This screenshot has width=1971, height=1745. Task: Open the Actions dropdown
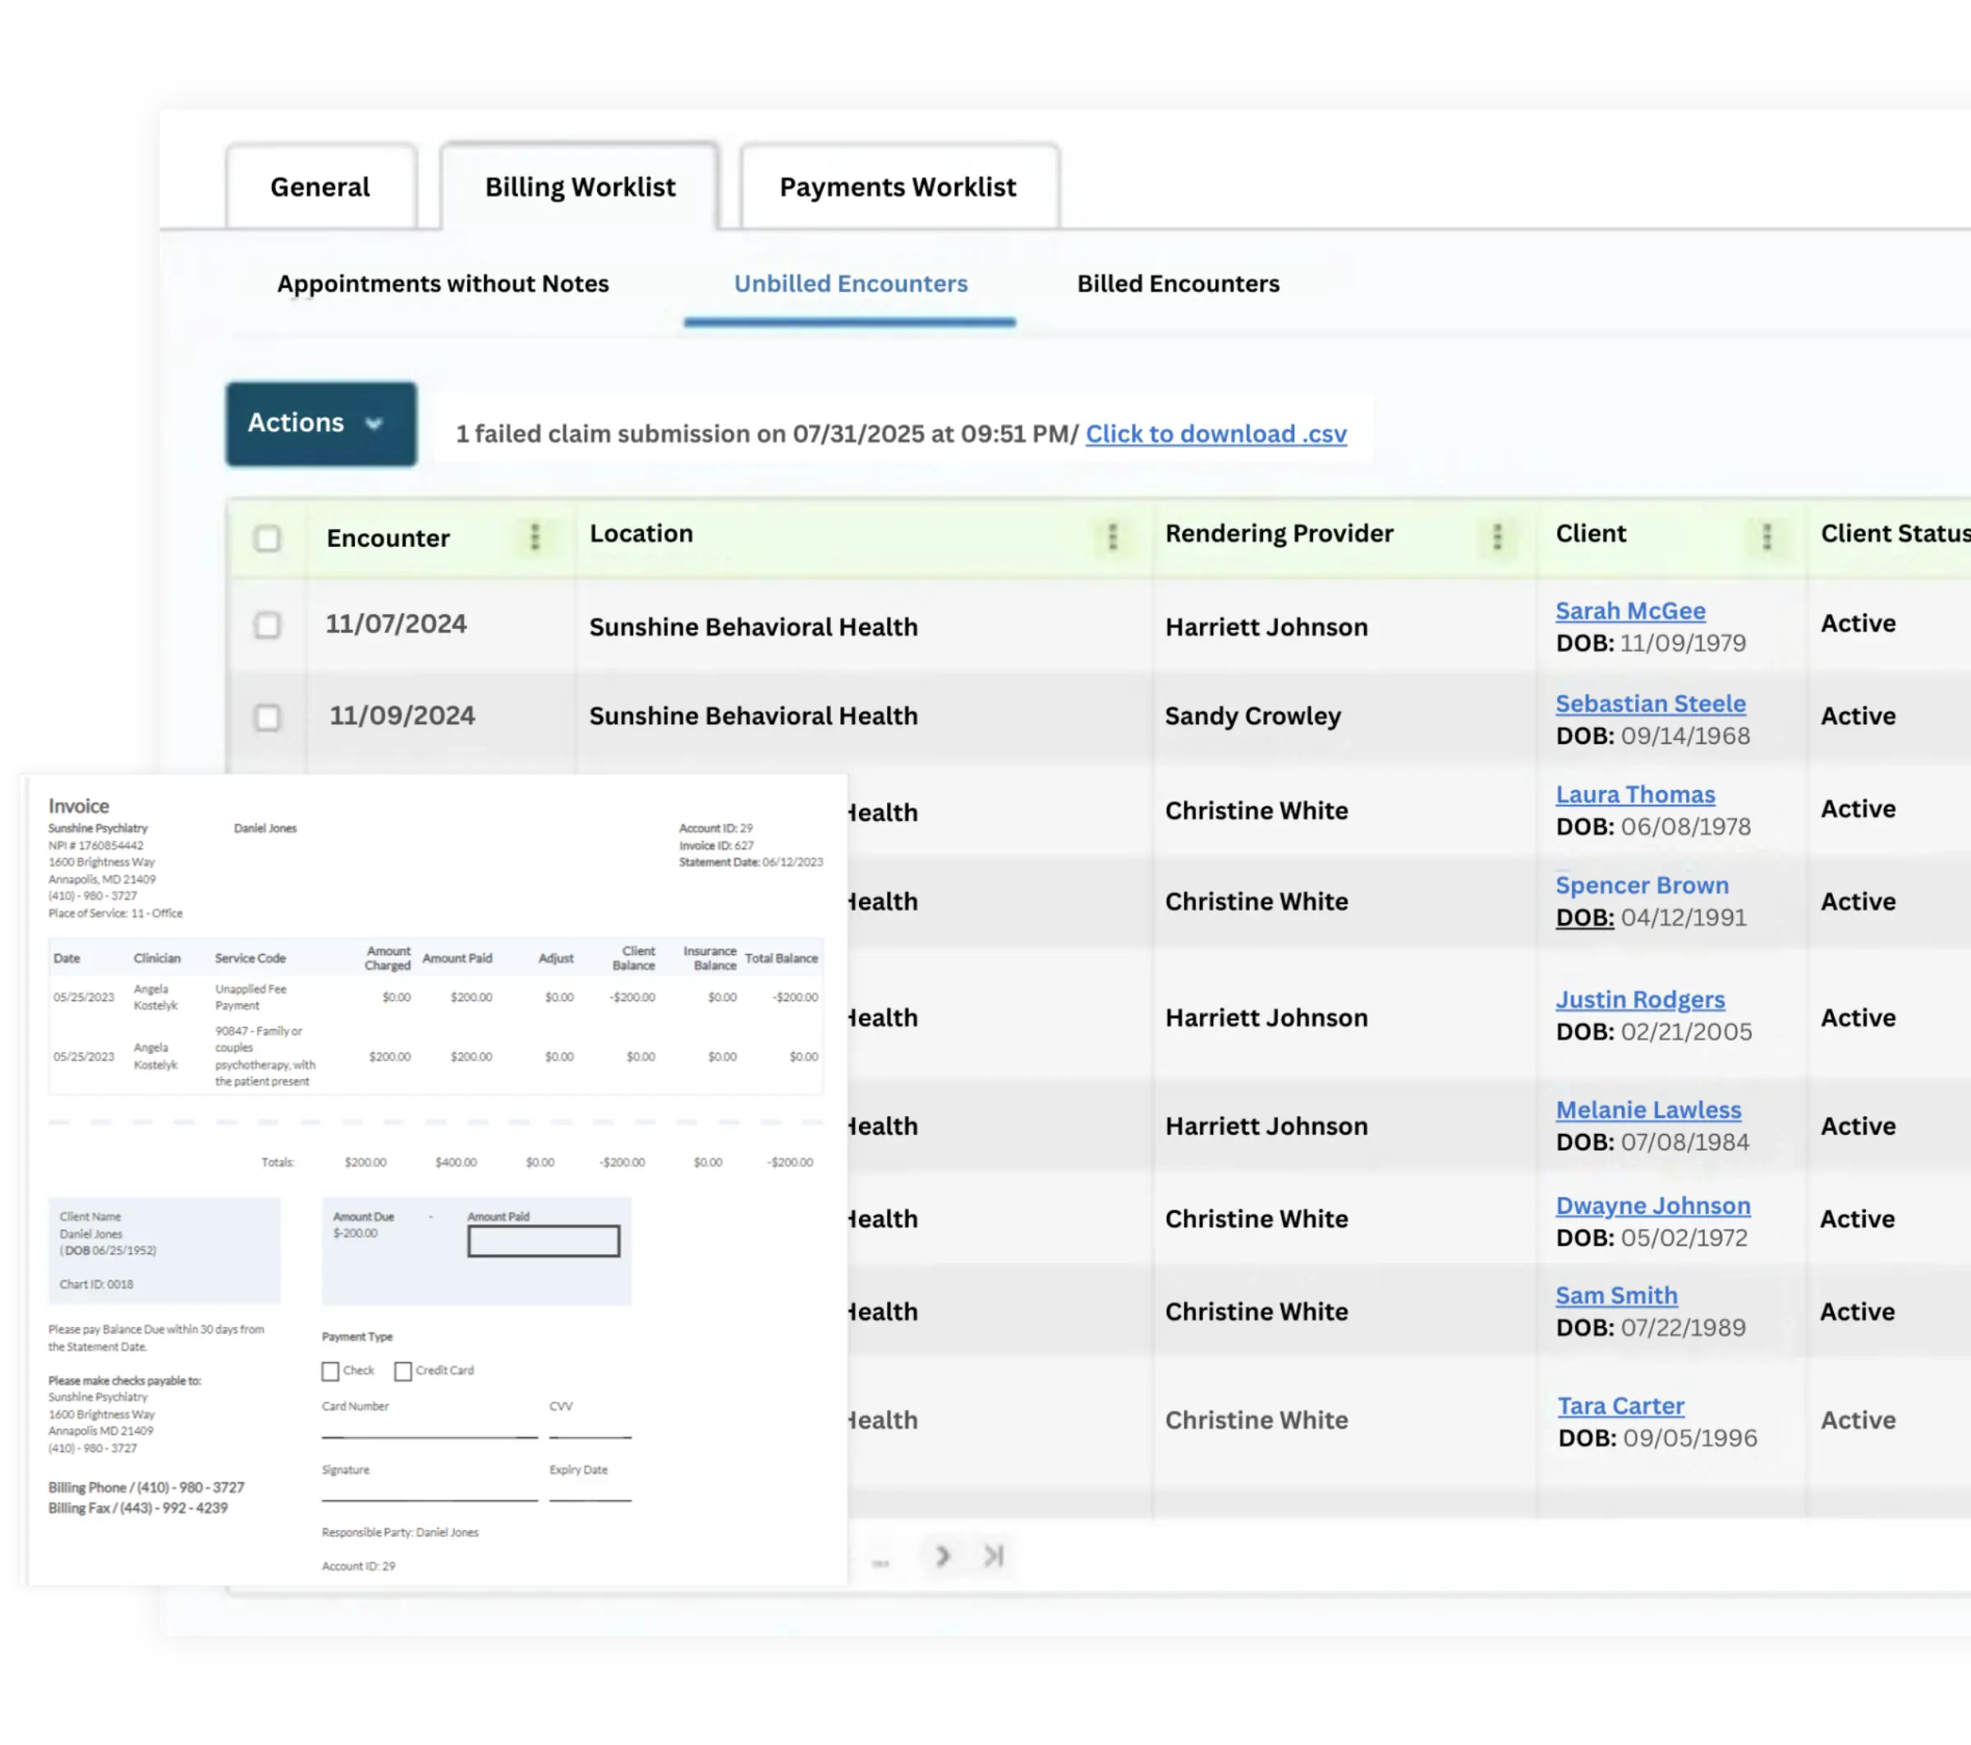(x=321, y=423)
